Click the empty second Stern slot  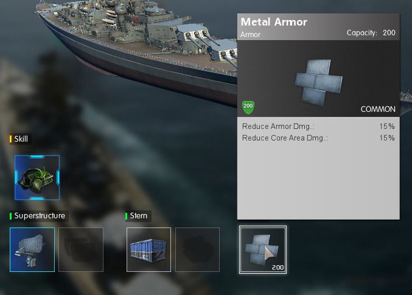197,249
